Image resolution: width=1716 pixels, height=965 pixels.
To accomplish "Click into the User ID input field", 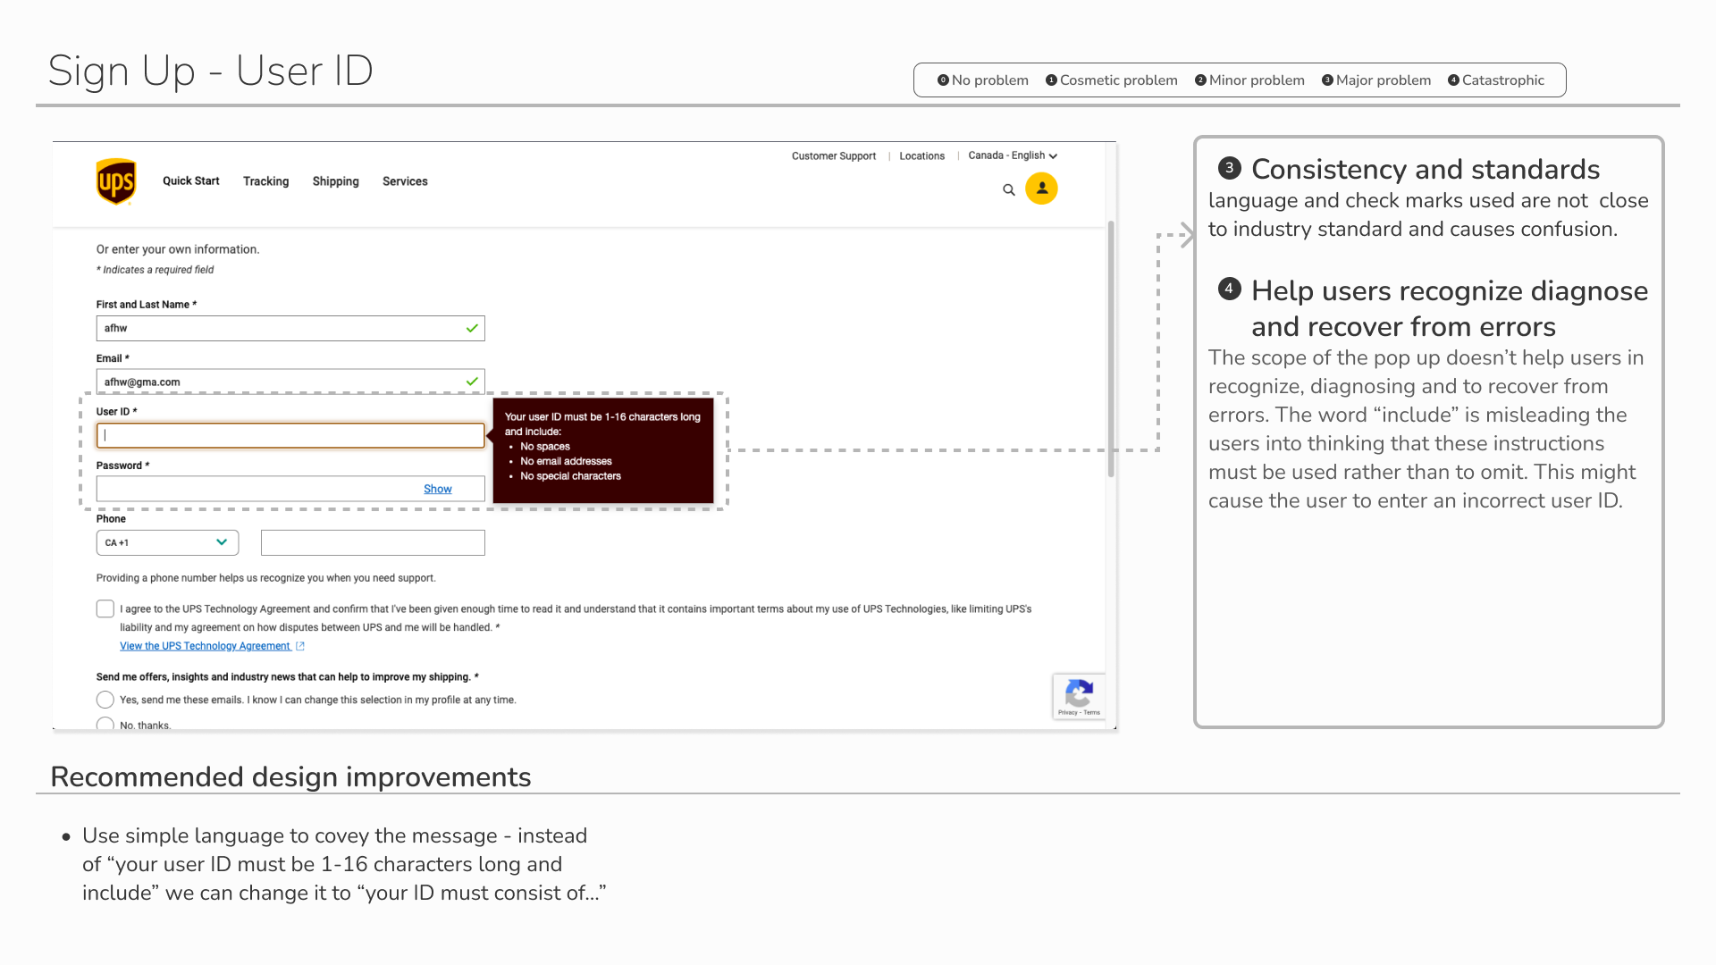I will click(290, 436).
